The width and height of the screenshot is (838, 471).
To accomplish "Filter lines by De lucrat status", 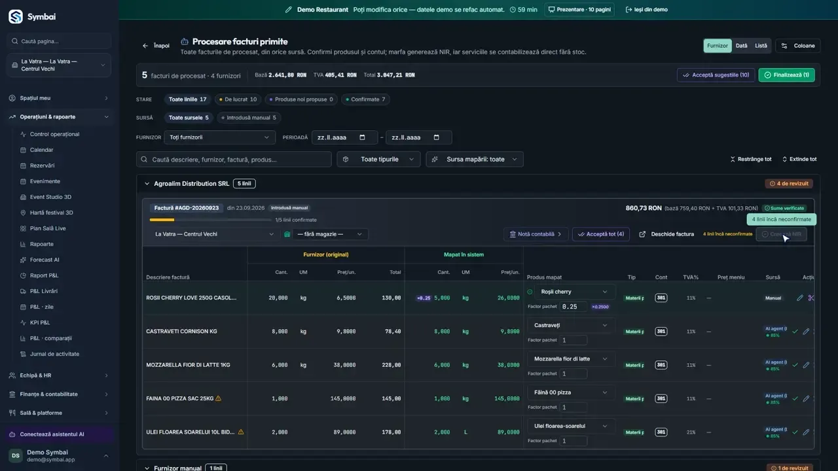I will [238, 99].
